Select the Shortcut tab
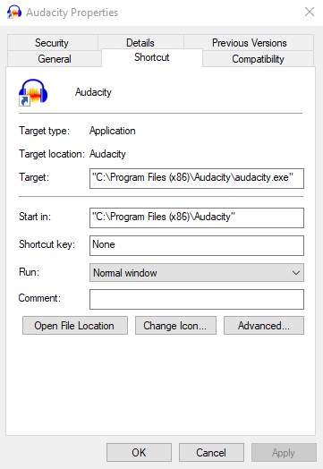The width and height of the screenshot is (323, 469). pyautogui.click(x=152, y=57)
